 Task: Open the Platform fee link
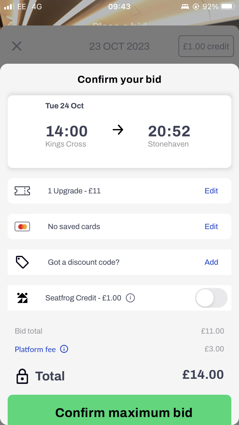coord(35,349)
